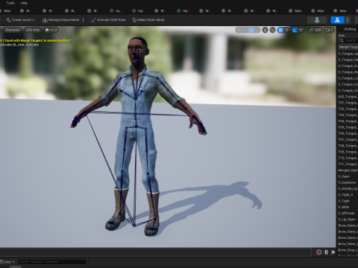Open the Tools menu
The width and height of the screenshot is (358, 268).
tap(10, 3)
